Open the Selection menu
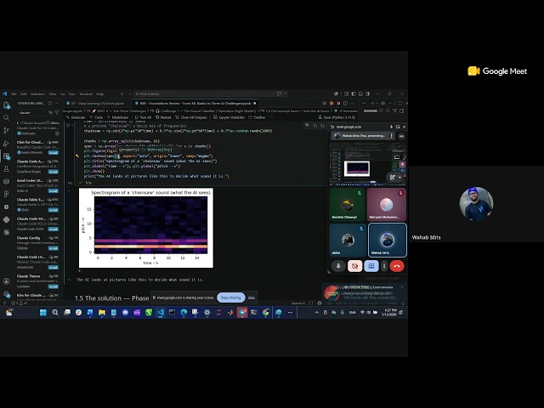This screenshot has width=544, height=408. tap(37, 94)
